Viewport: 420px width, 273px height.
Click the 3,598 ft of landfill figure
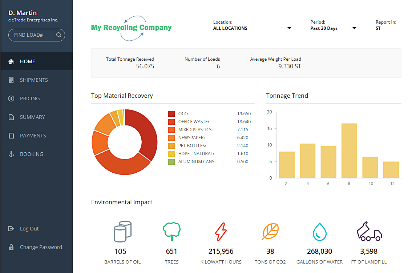coord(369,251)
